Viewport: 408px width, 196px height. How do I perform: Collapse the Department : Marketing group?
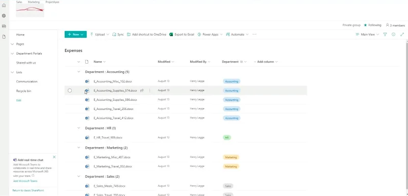[x=79, y=148]
